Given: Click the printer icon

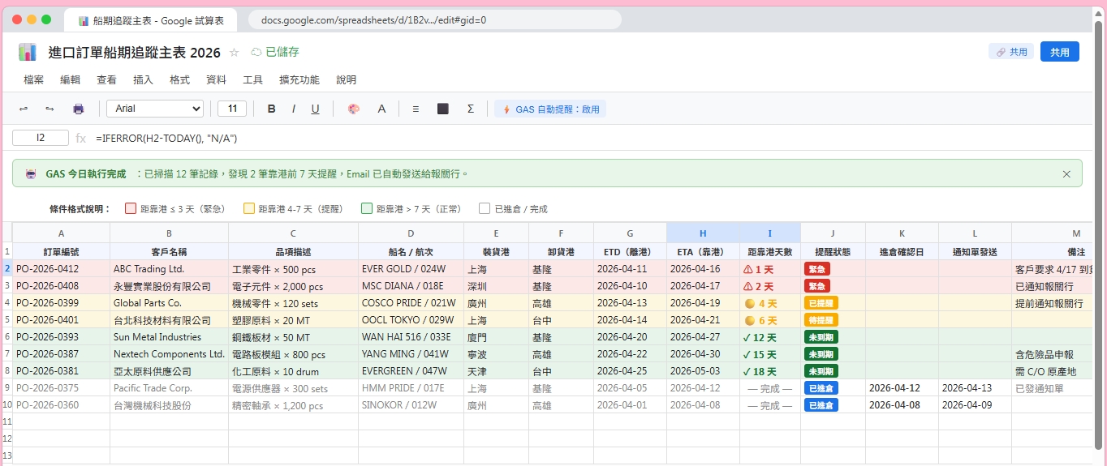Looking at the screenshot, I should pyautogui.click(x=79, y=109).
